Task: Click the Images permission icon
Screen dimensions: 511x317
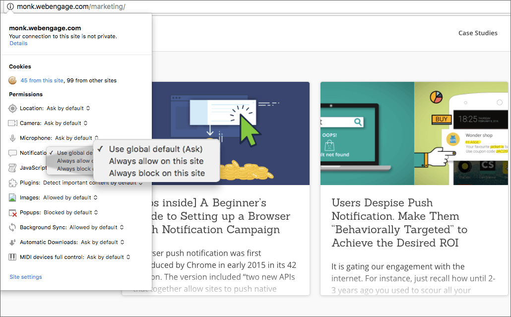Action: click(12, 197)
